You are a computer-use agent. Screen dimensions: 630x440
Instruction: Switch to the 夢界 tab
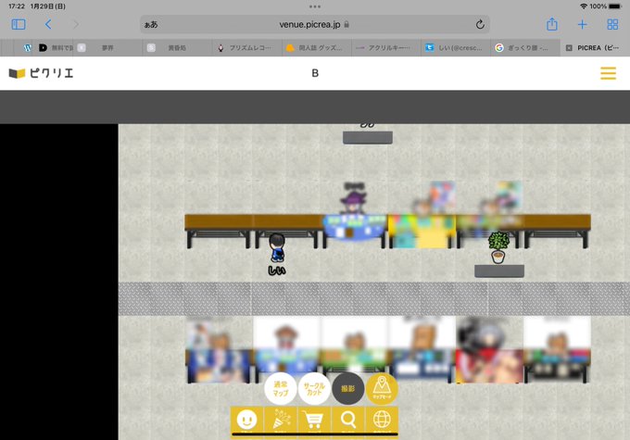pyautogui.click(x=107, y=48)
